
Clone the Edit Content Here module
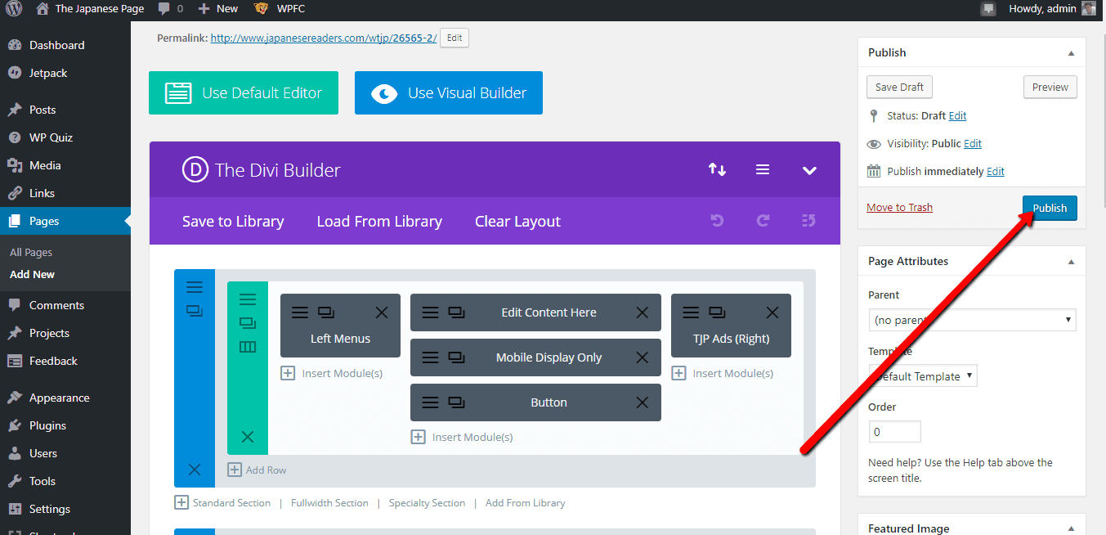coord(456,312)
